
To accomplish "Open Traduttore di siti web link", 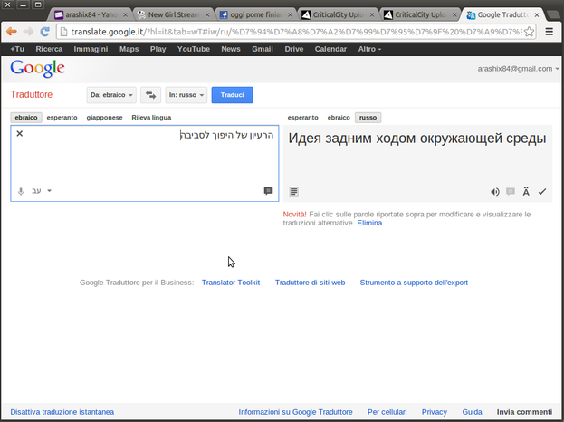I will (x=310, y=283).
